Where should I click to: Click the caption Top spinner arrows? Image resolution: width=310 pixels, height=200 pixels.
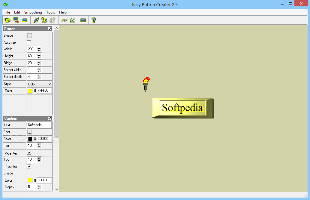click(39, 160)
